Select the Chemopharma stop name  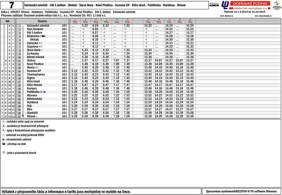[36, 74]
